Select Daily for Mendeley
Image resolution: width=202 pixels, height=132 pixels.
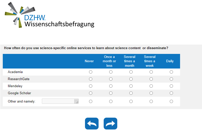[x=171, y=86]
